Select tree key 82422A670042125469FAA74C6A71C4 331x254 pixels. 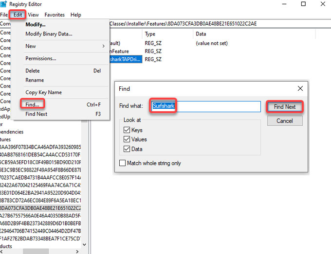tap(40, 185)
